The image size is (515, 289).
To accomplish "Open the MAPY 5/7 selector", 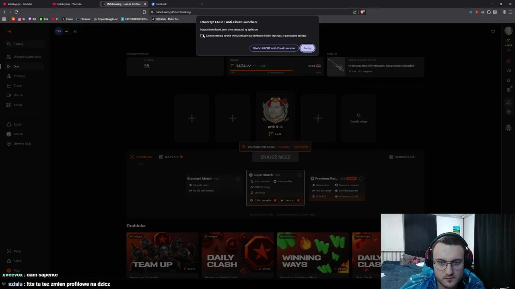I will click(x=171, y=157).
